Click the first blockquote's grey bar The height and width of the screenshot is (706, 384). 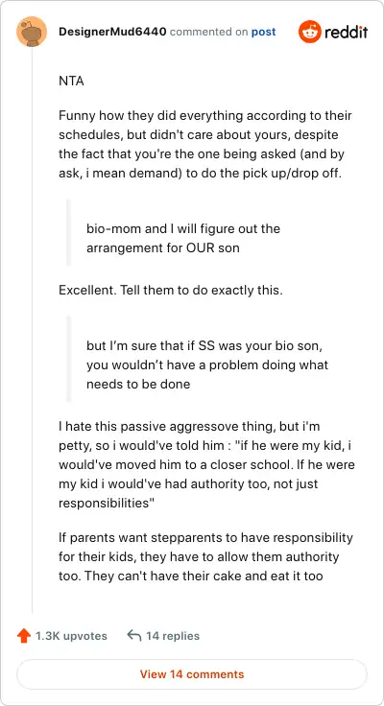68,232
